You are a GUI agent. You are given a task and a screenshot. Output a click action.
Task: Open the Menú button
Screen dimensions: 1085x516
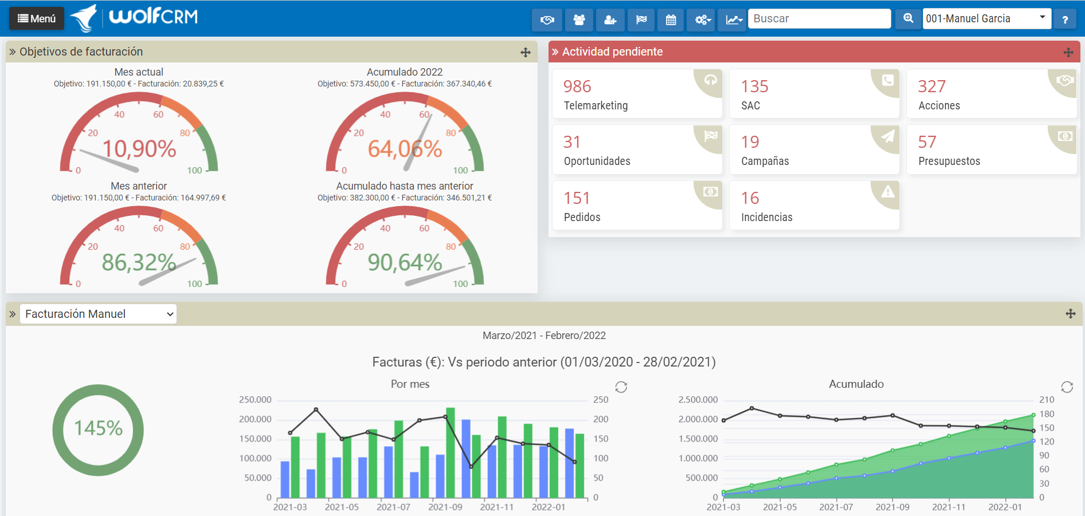point(37,19)
